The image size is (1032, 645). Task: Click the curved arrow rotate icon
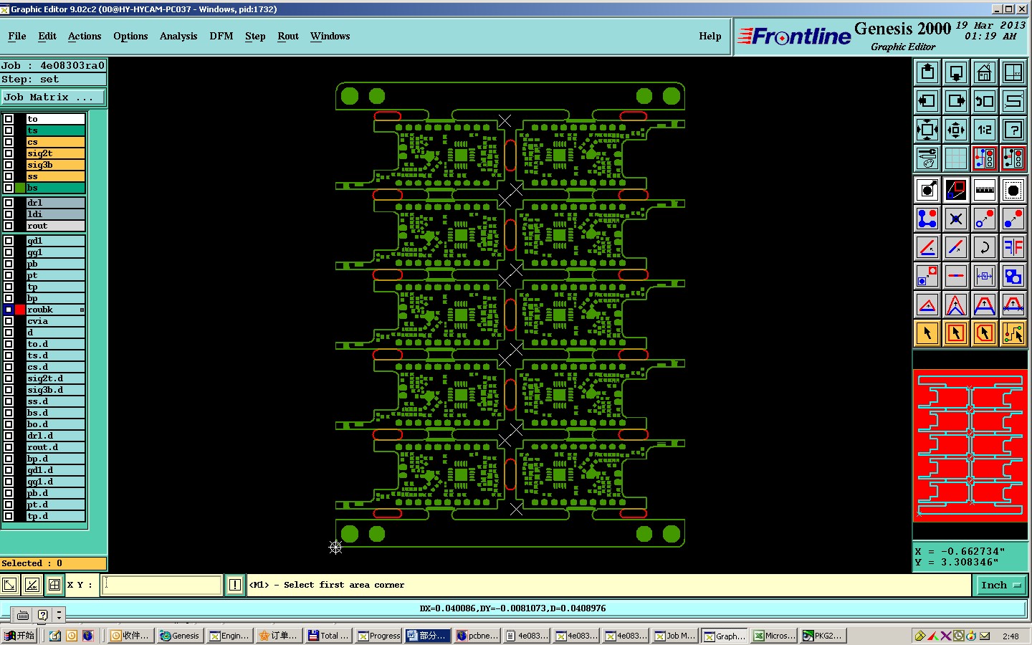pyautogui.click(x=985, y=247)
